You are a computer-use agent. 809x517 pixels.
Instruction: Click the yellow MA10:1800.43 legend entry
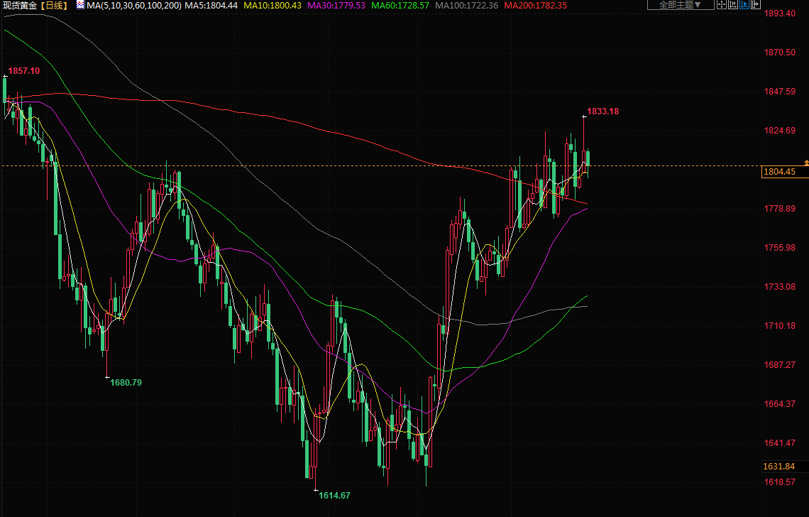(x=273, y=6)
